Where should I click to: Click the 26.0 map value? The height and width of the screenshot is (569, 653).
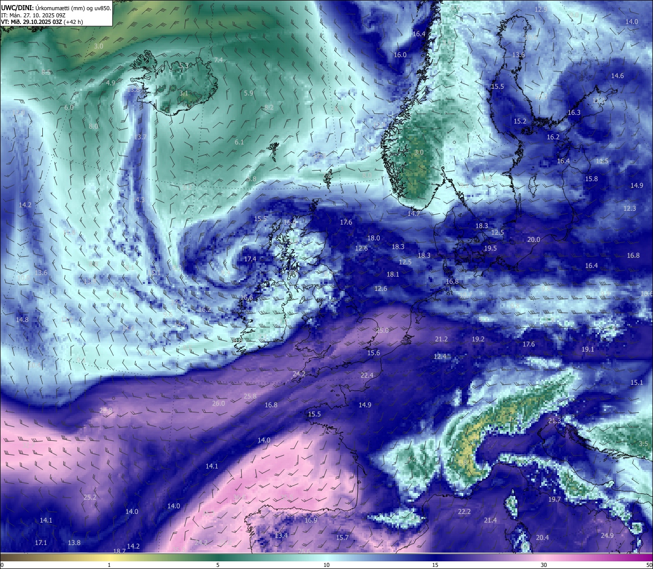218,404
